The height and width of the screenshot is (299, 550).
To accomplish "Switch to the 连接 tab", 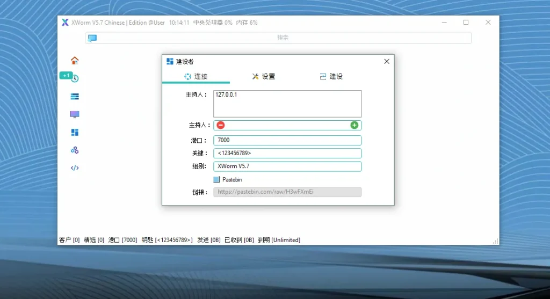I will point(196,77).
